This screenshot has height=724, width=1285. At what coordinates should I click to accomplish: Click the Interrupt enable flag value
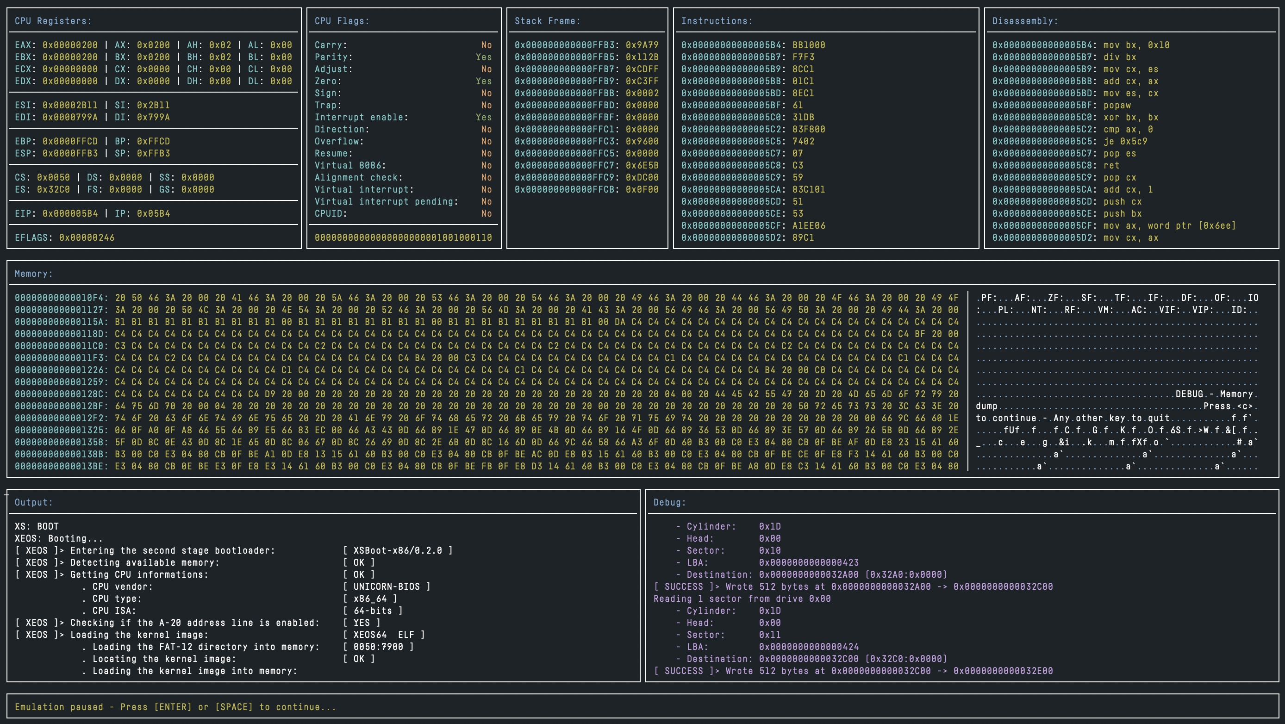(483, 117)
